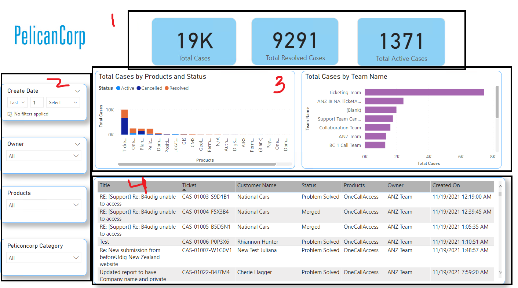Open the 'Select' dropdown in Create Date filter
The width and height of the screenshot is (518, 288).
(x=63, y=102)
